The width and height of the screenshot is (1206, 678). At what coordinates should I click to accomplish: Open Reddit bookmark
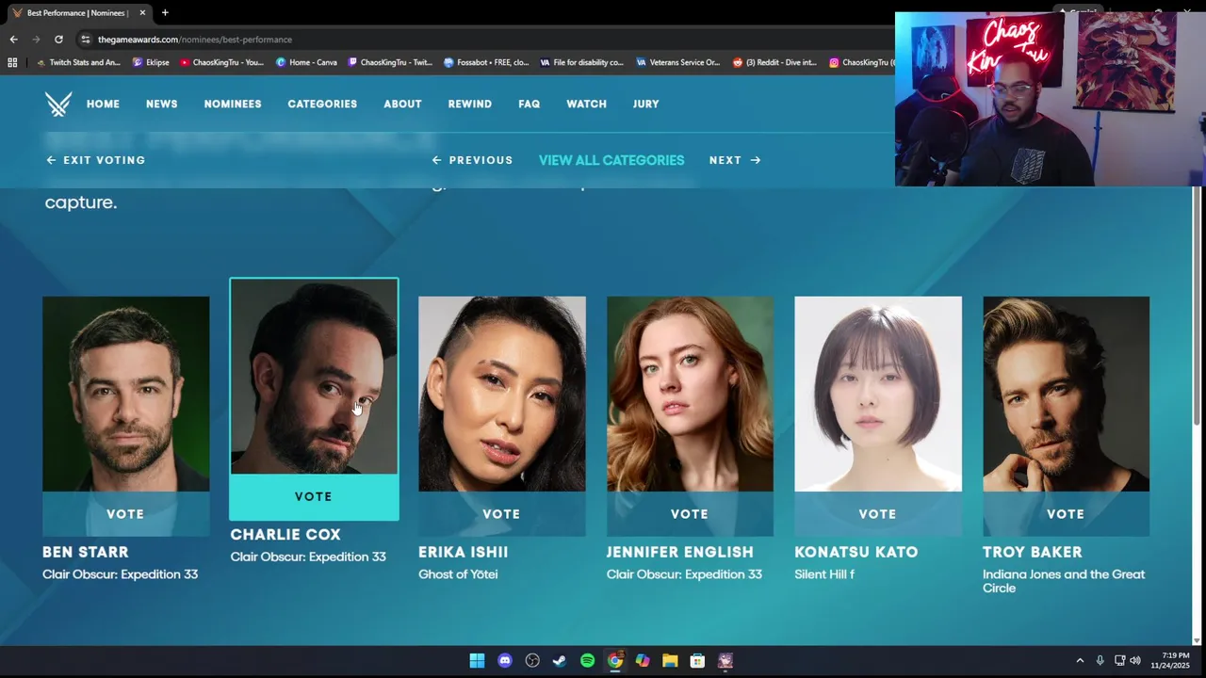[x=774, y=62]
